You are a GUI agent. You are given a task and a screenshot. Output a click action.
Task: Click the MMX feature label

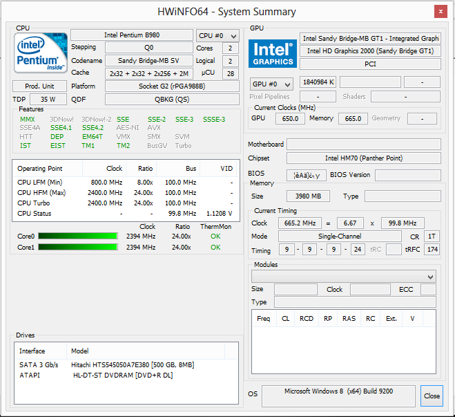point(28,120)
